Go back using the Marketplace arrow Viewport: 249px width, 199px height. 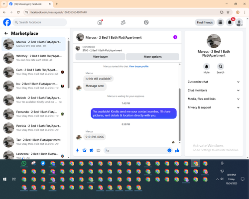tap(6, 33)
